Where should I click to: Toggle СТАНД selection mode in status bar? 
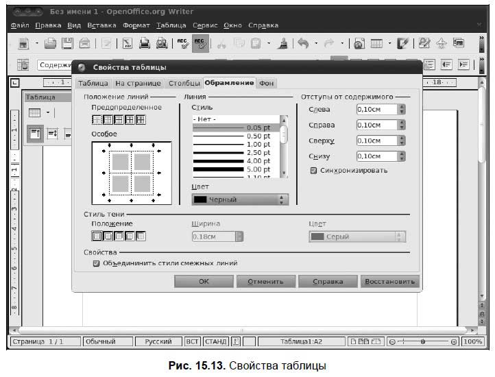[215, 341]
